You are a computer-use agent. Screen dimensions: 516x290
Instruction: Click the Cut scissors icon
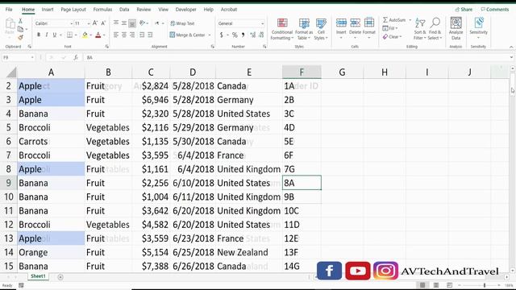pyautogui.click(x=20, y=22)
